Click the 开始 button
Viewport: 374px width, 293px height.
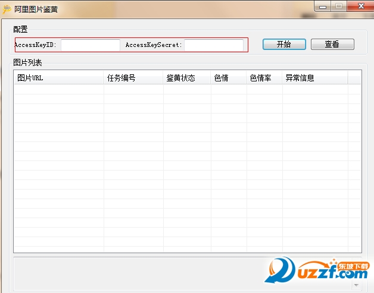click(284, 44)
